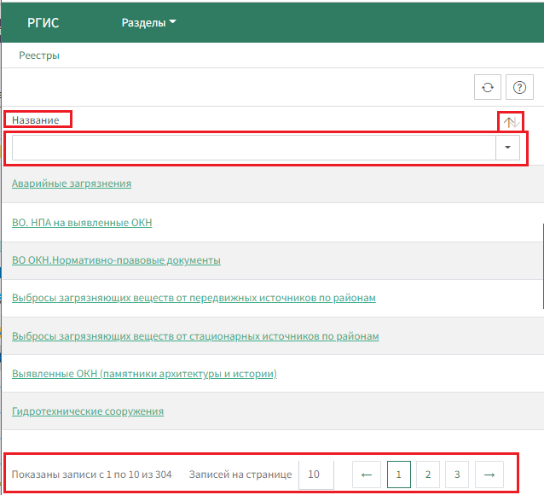The height and width of the screenshot is (495, 544).
Task: Change records per page value field
Action: point(315,474)
